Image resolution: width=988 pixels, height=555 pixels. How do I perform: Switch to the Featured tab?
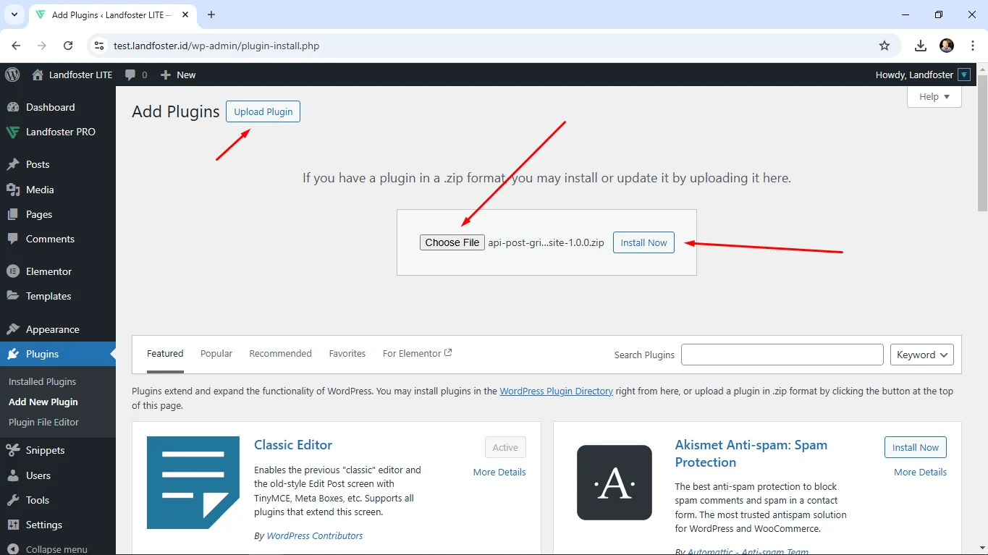[x=165, y=354]
